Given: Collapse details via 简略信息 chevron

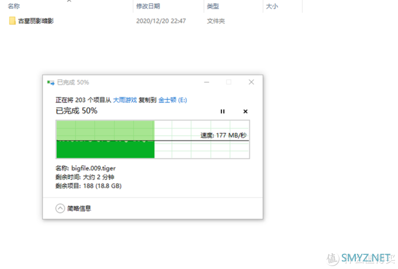Looking at the screenshot, I should (x=60, y=208).
